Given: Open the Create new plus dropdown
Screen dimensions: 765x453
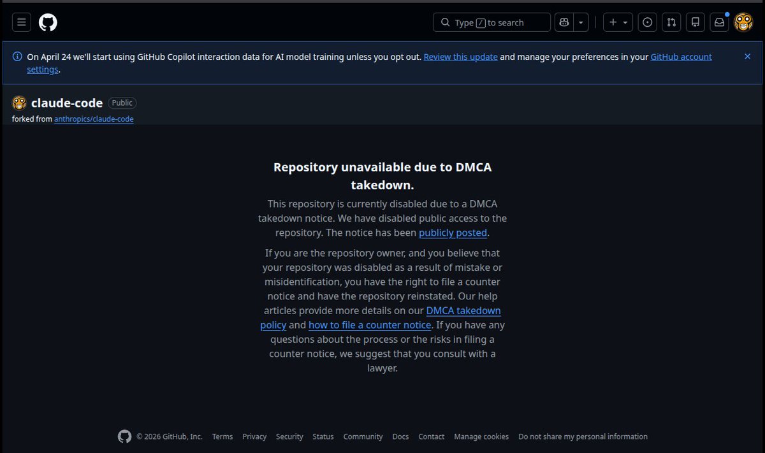Looking at the screenshot, I should [x=618, y=22].
